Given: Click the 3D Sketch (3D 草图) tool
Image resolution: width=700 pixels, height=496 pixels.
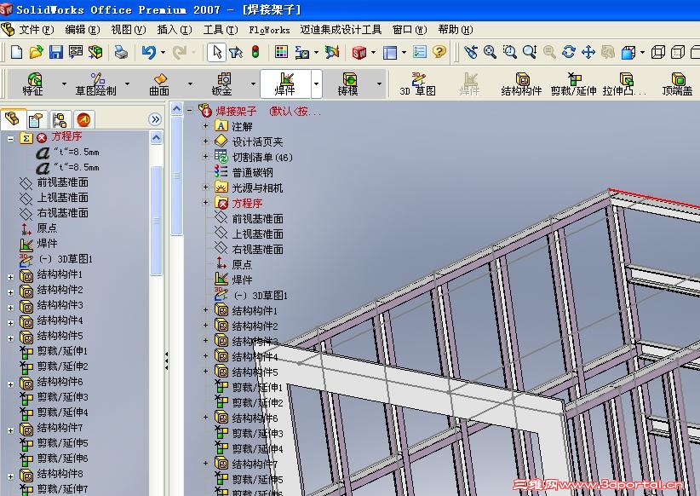Looking at the screenshot, I should pyautogui.click(x=418, y=84).
